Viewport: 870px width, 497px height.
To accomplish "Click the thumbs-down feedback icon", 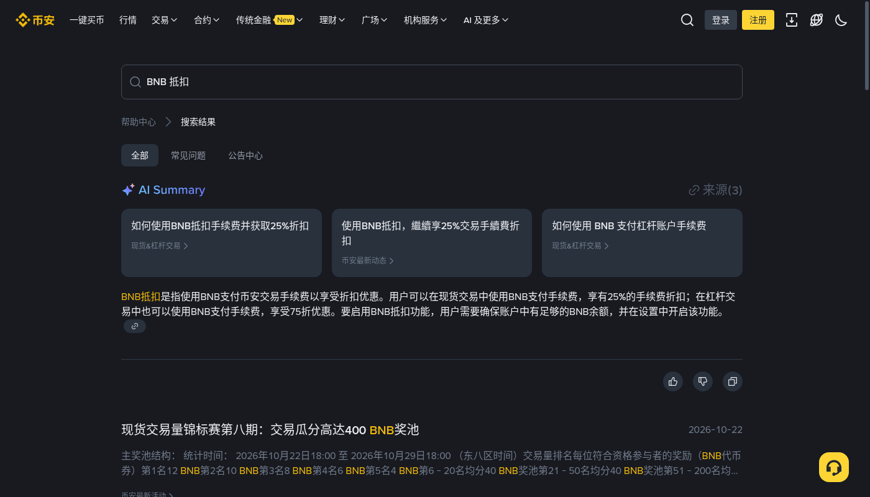I will (703, 381).
